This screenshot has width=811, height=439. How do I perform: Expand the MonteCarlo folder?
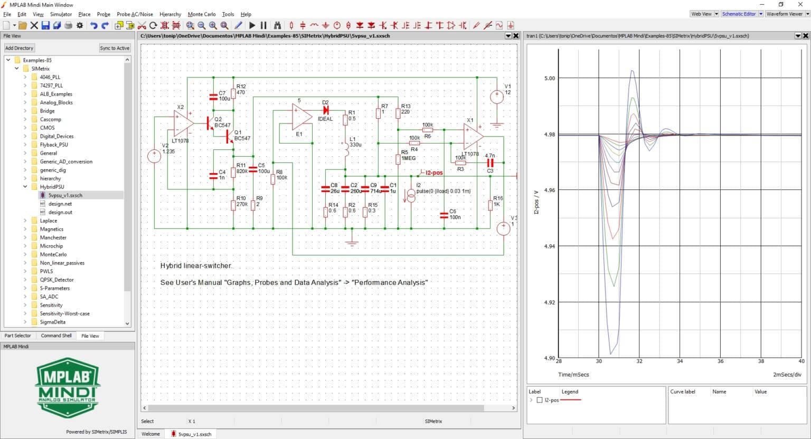(x=25, y=254)
